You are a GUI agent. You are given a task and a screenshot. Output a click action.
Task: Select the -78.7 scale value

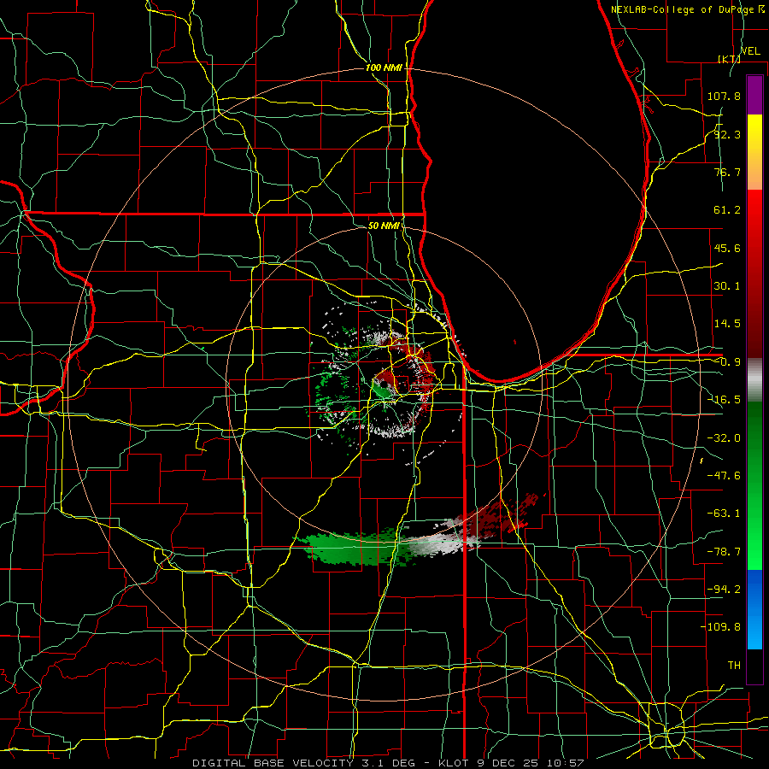pos(724,552)
